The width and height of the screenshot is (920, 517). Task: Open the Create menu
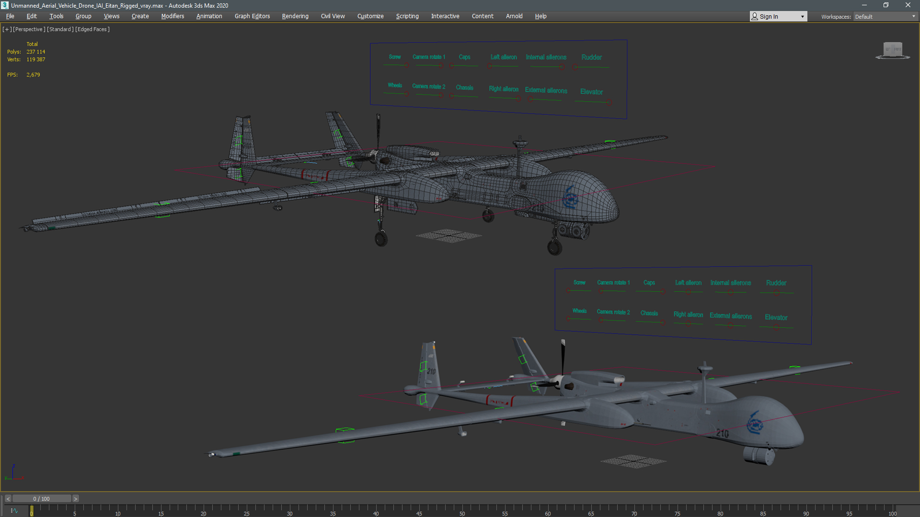click(x=140, y=16)
